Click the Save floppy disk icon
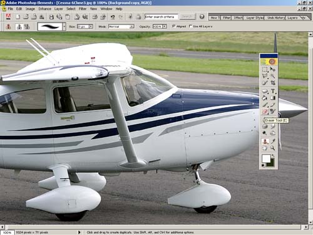This screenshot has width=313, height=235. 51,17
